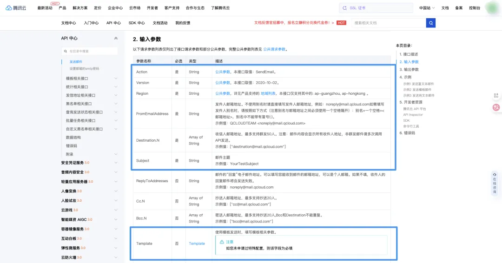Open the 中国站 region dropdown
This screenshot has height=263, width=502.
[427, 8]
